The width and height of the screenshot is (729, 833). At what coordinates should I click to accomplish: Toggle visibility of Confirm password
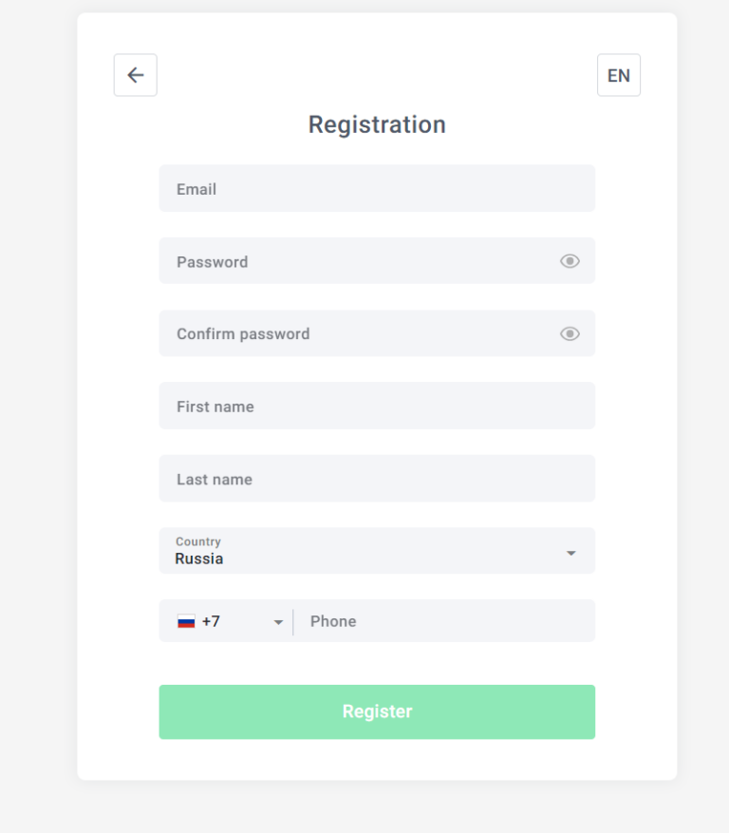point(570,333)
